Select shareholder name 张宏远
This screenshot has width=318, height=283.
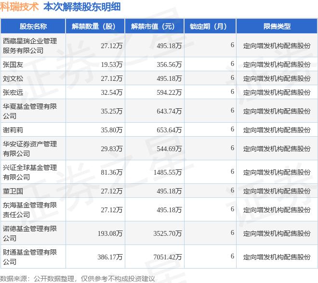(13, 92)
